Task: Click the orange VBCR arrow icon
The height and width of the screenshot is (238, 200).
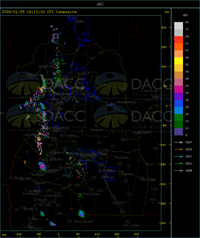Action: pos(179,149)
